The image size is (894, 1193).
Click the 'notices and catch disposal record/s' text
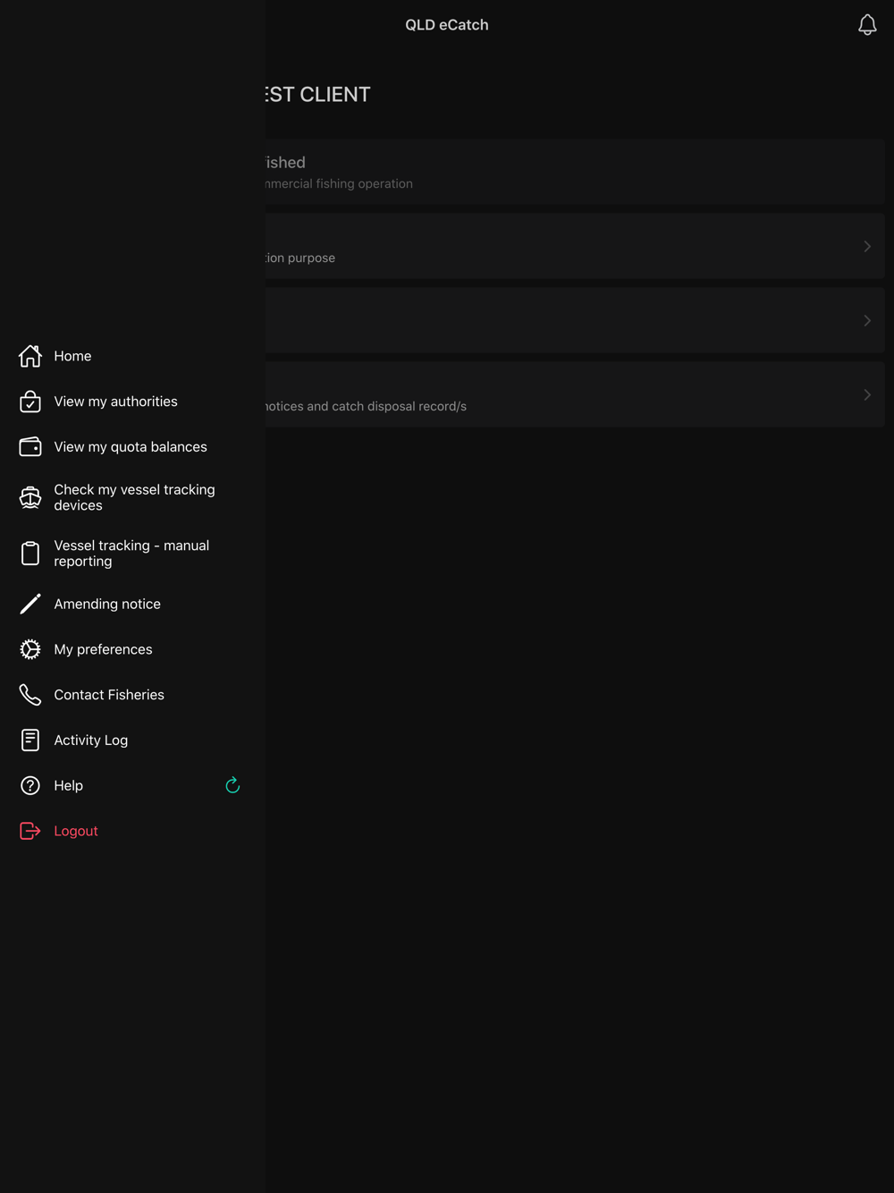[367, 406]
